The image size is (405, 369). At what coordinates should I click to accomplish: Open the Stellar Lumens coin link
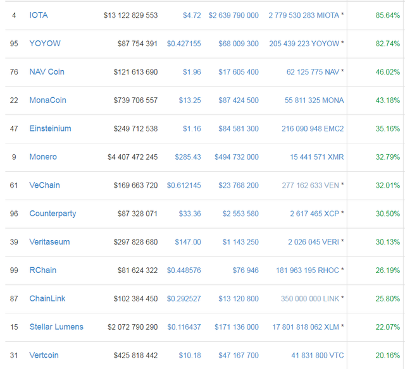pyautogui.click(x=56, y=327)
